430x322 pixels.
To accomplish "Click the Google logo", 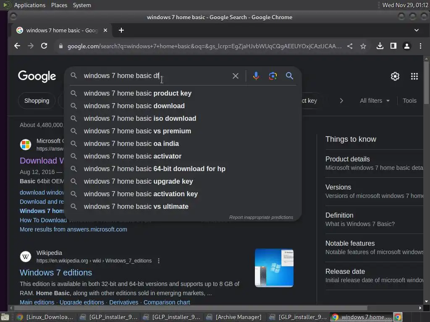I will point(37,76).
